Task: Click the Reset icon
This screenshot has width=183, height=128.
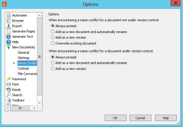Action: pos(9,90)
